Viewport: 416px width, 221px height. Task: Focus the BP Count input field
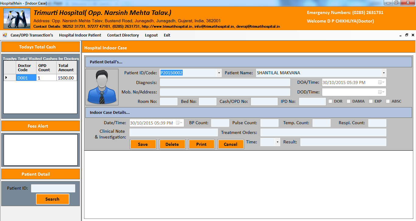click(220, 123)
